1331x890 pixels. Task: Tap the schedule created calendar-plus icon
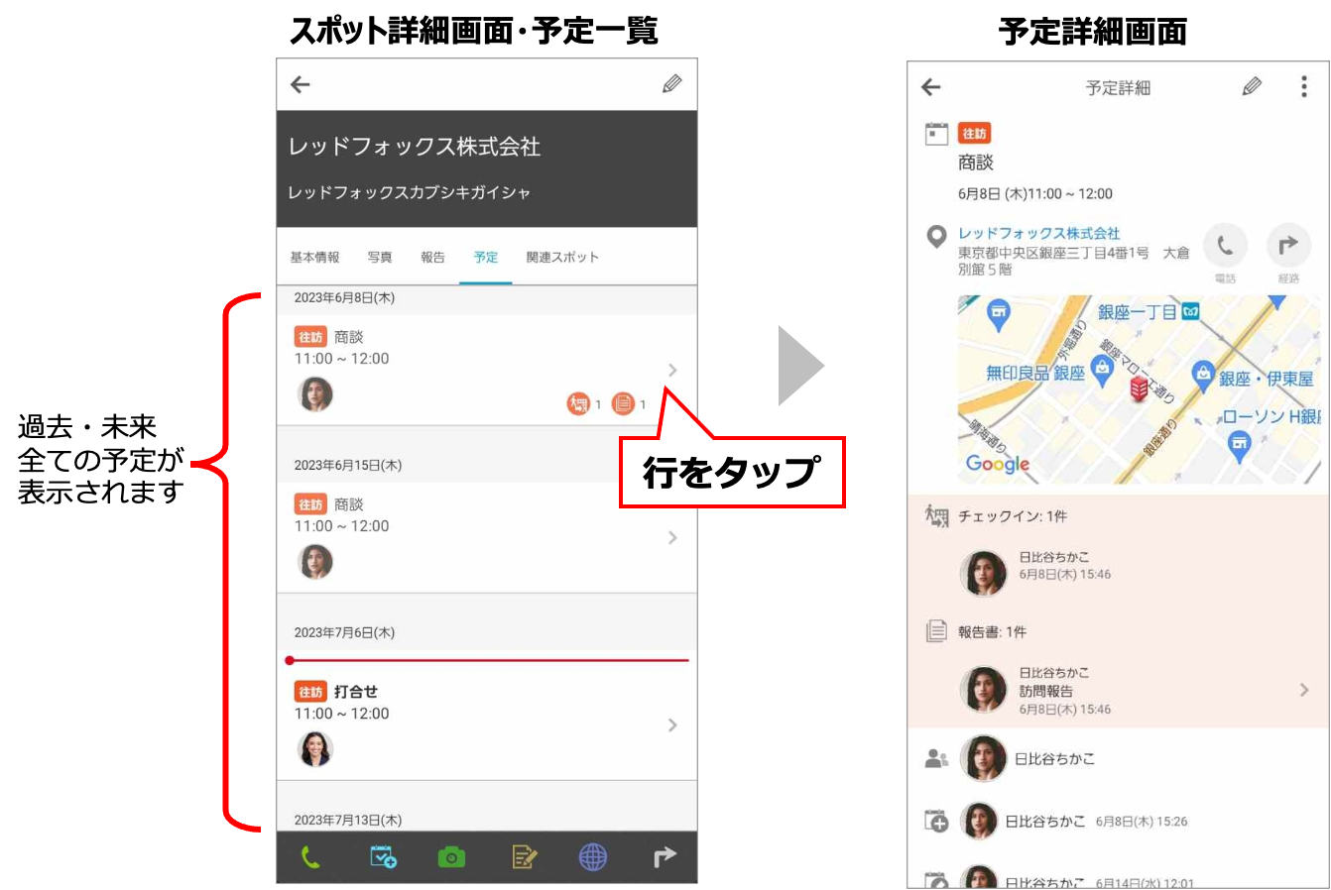[x=936, y=821]
